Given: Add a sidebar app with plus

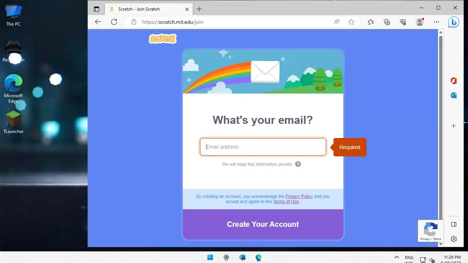Looking at the screenshot, I should pyautogui.click(x=454, y=126).
